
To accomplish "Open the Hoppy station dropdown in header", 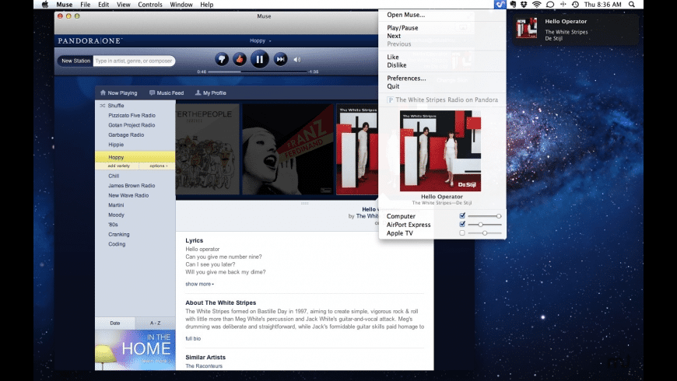I will click(261, 40).
